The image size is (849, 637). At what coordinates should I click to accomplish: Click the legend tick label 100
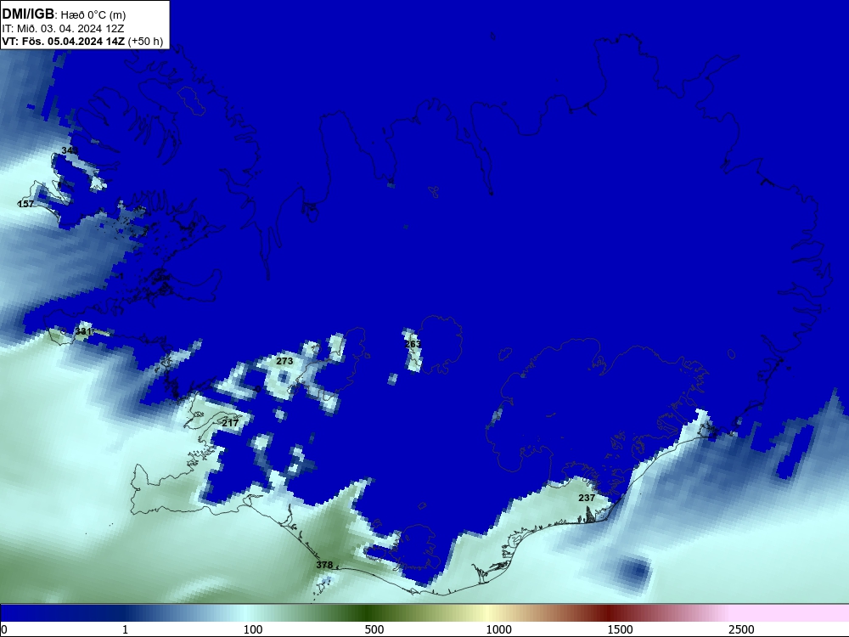coord(253,629)
